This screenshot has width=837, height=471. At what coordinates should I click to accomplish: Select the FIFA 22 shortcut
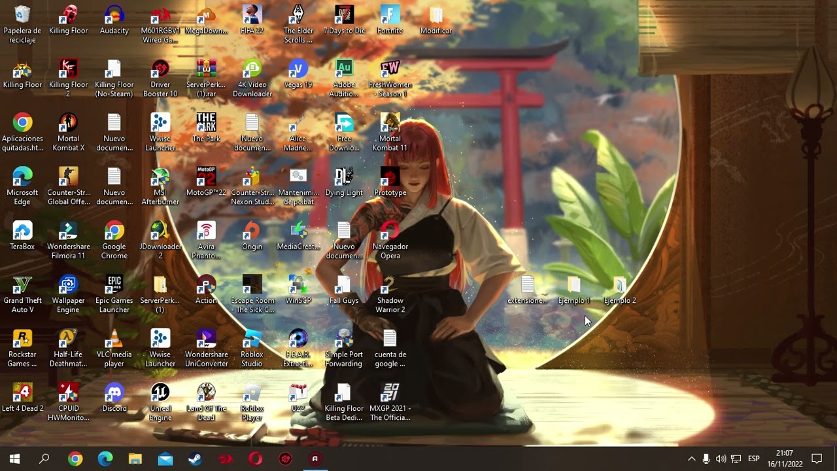pos(252,20)
